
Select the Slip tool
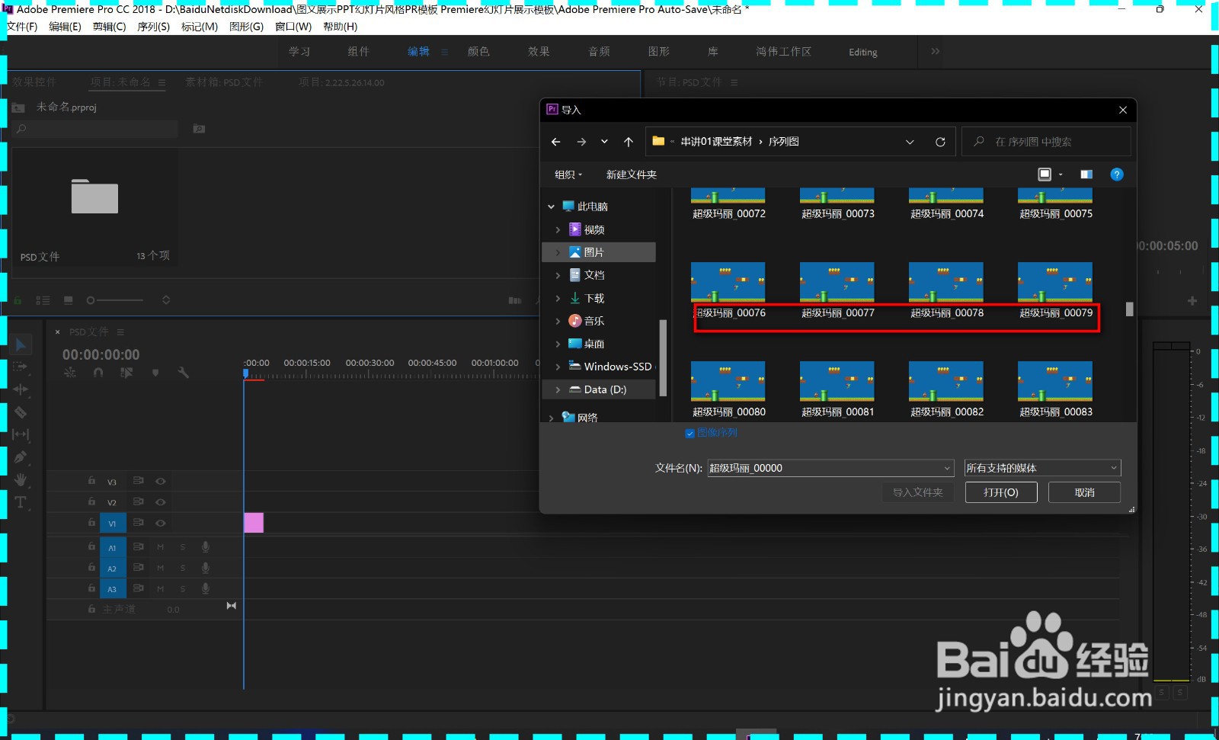(21, 434)
